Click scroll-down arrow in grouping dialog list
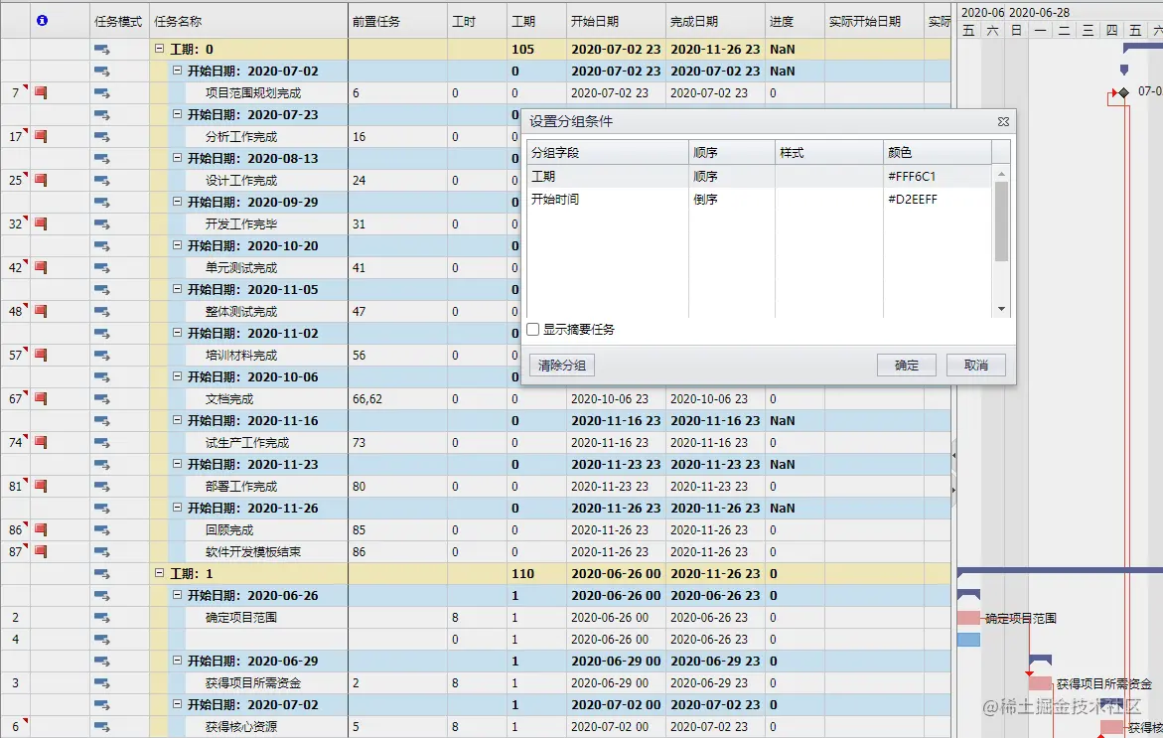 tap(1001, 309)
